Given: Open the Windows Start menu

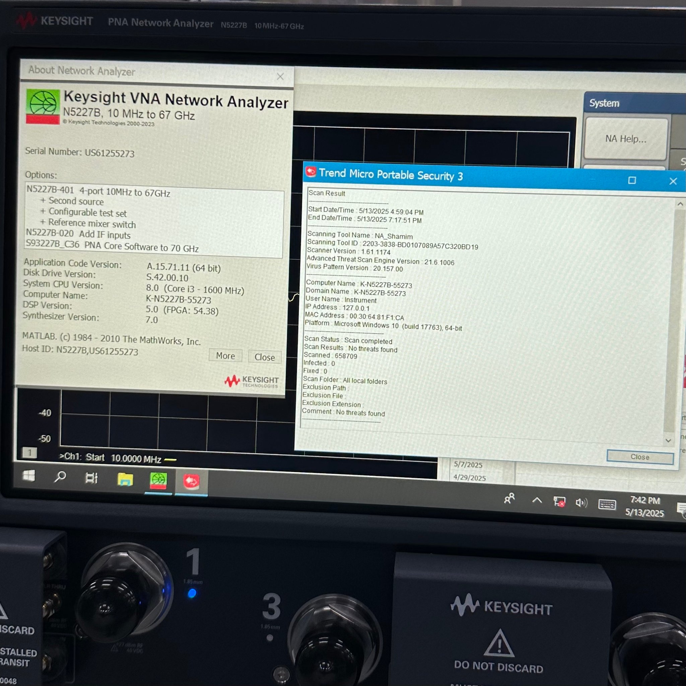Looking at the screenshot, I should tap(29, 476).
